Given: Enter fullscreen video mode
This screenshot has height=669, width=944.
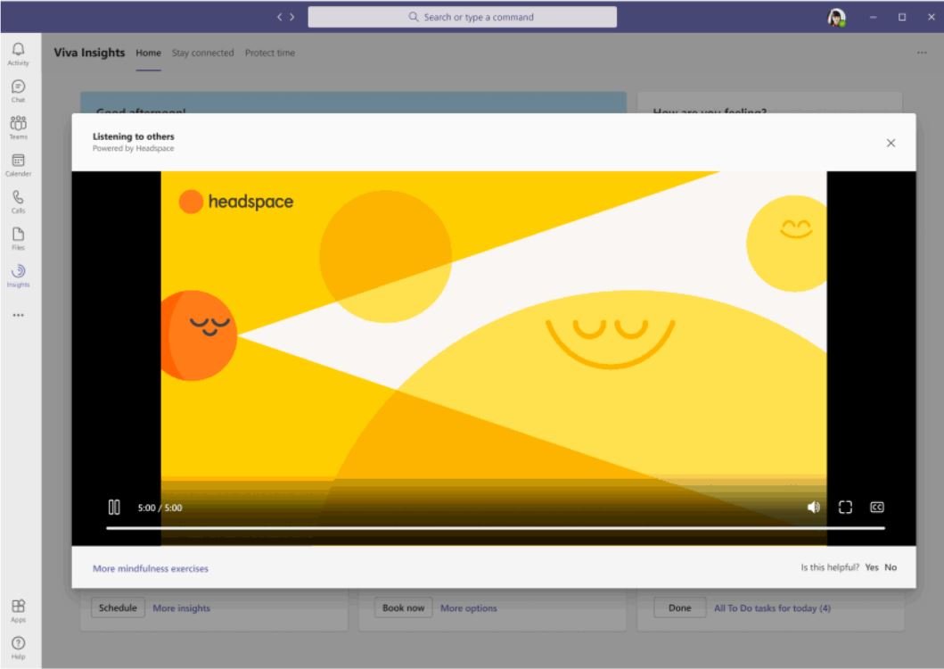Looking at the screenshot, I should [x=845, y=508].
